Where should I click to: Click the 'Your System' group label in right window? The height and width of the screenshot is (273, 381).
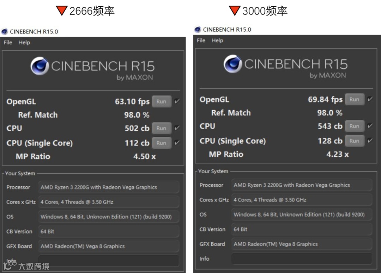(x=213, y=171)
